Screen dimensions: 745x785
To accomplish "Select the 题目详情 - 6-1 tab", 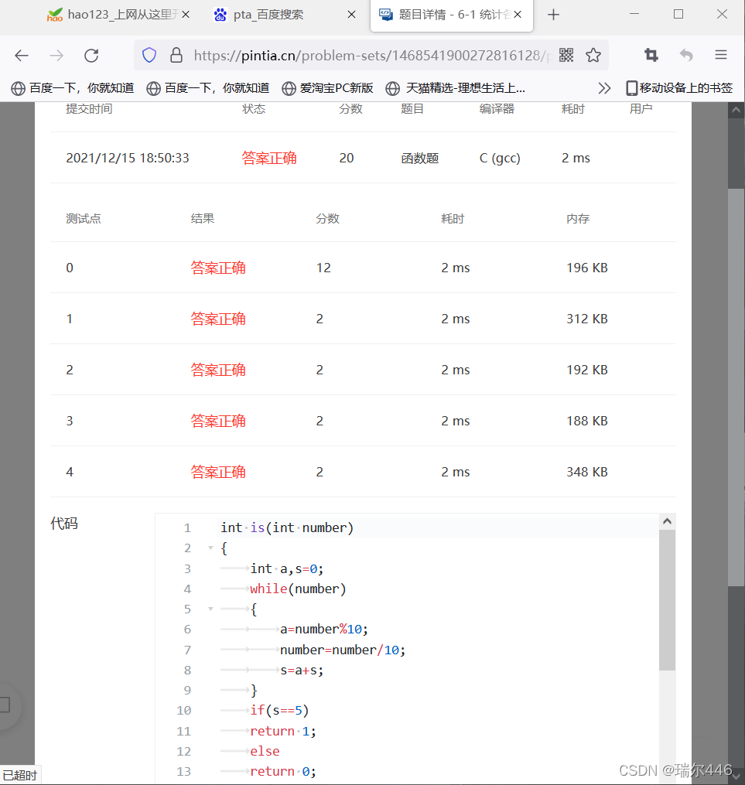I will [452, 15].
